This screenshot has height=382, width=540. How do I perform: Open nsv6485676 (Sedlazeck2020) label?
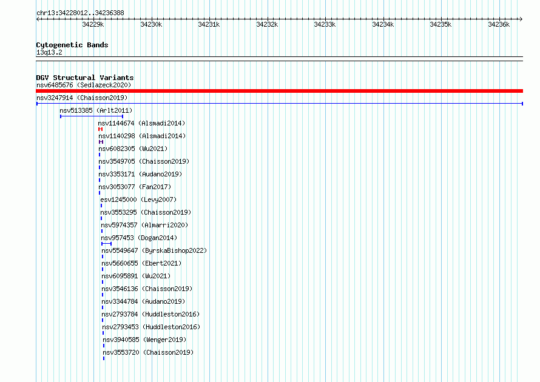pos(84,85)
